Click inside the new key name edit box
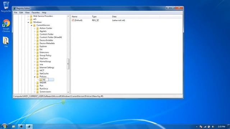Image resolution: width=230 pixels, height=129 pixels. tap(45, 80)
